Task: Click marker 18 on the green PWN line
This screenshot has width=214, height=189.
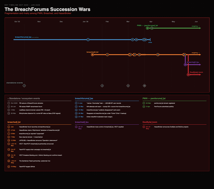Action: point(152,28)
